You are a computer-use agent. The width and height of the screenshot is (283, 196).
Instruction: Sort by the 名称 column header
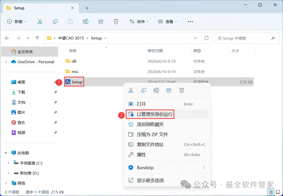[x=73, y=51]
